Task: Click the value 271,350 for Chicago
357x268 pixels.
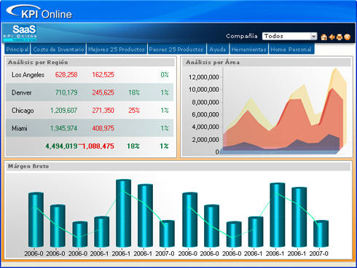Action: click(x=103, y=111)
